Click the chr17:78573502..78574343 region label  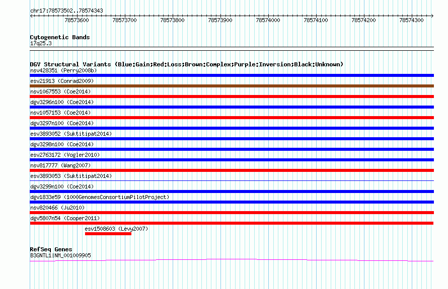pos(66,11)
